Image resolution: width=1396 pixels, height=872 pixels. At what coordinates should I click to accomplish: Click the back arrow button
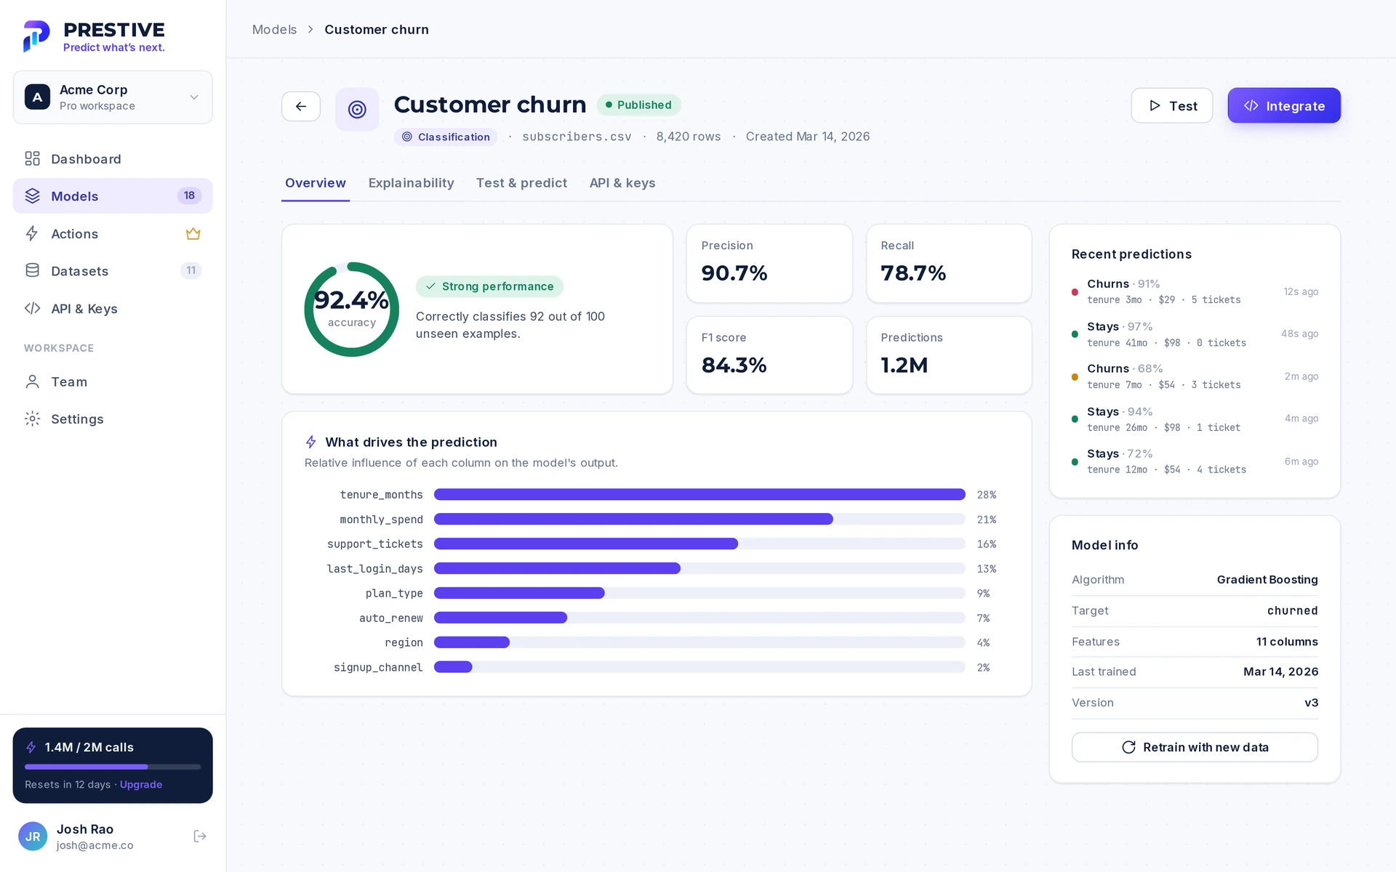coord(301,106)
